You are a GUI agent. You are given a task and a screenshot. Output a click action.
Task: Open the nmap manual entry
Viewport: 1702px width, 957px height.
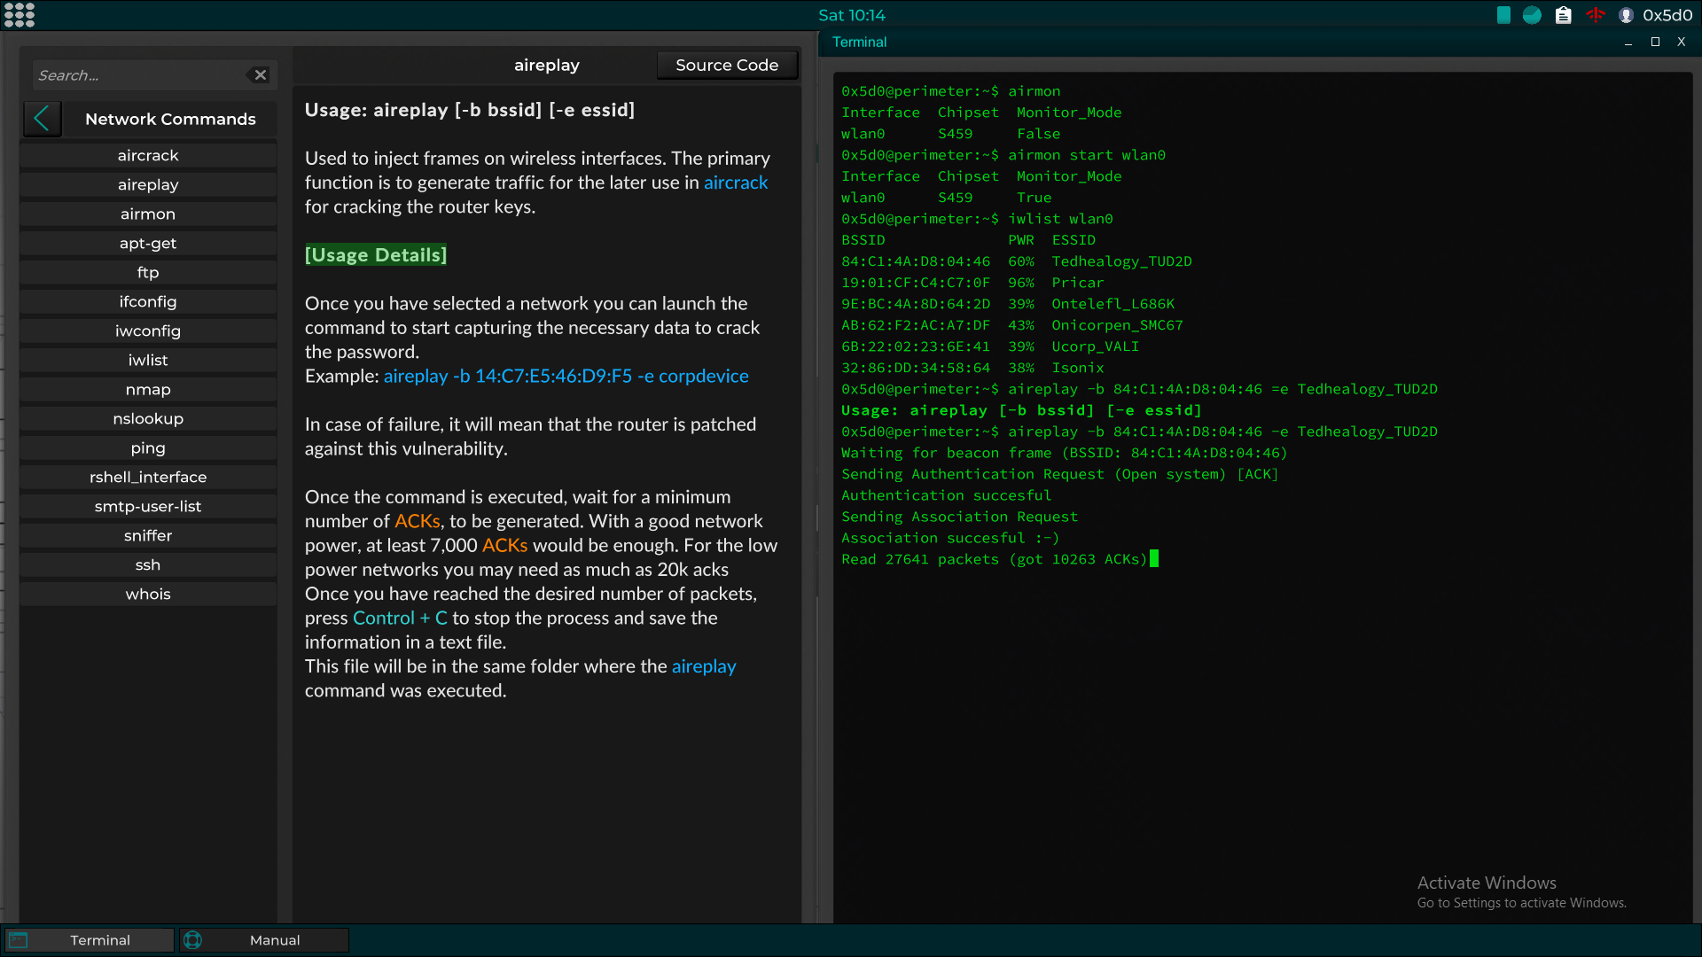(148, 389)
